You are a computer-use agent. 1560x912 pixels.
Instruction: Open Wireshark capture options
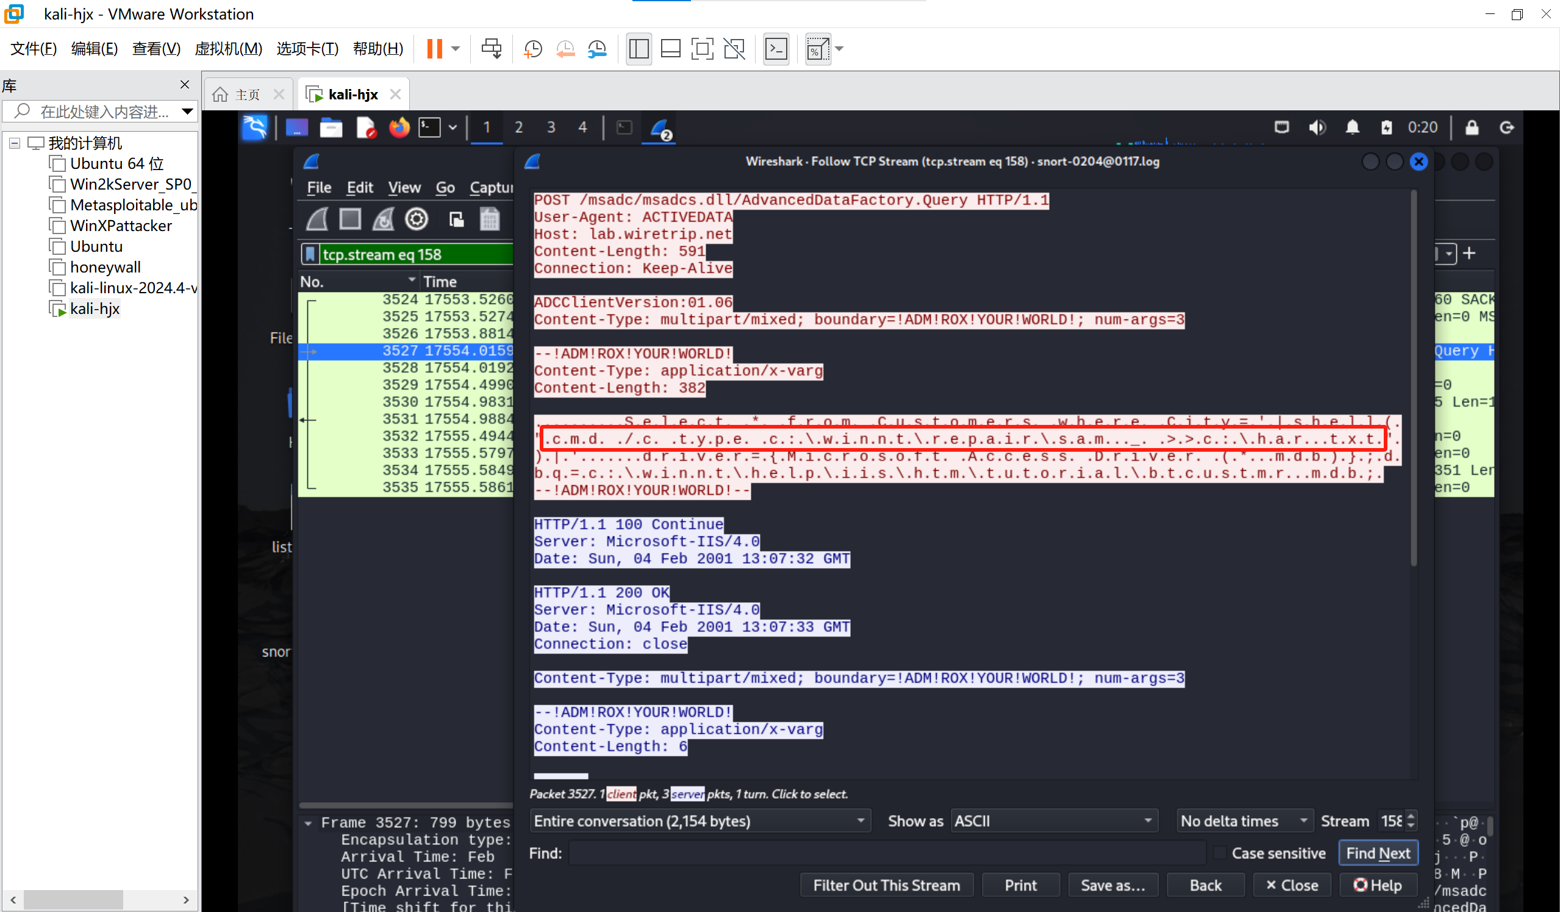click(416, 219)
